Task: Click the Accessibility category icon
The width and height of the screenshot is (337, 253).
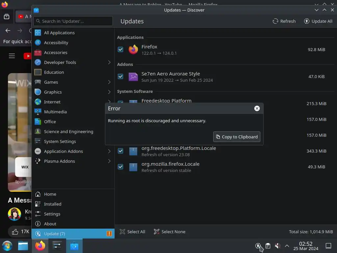Action: click(x=38, y=42)
